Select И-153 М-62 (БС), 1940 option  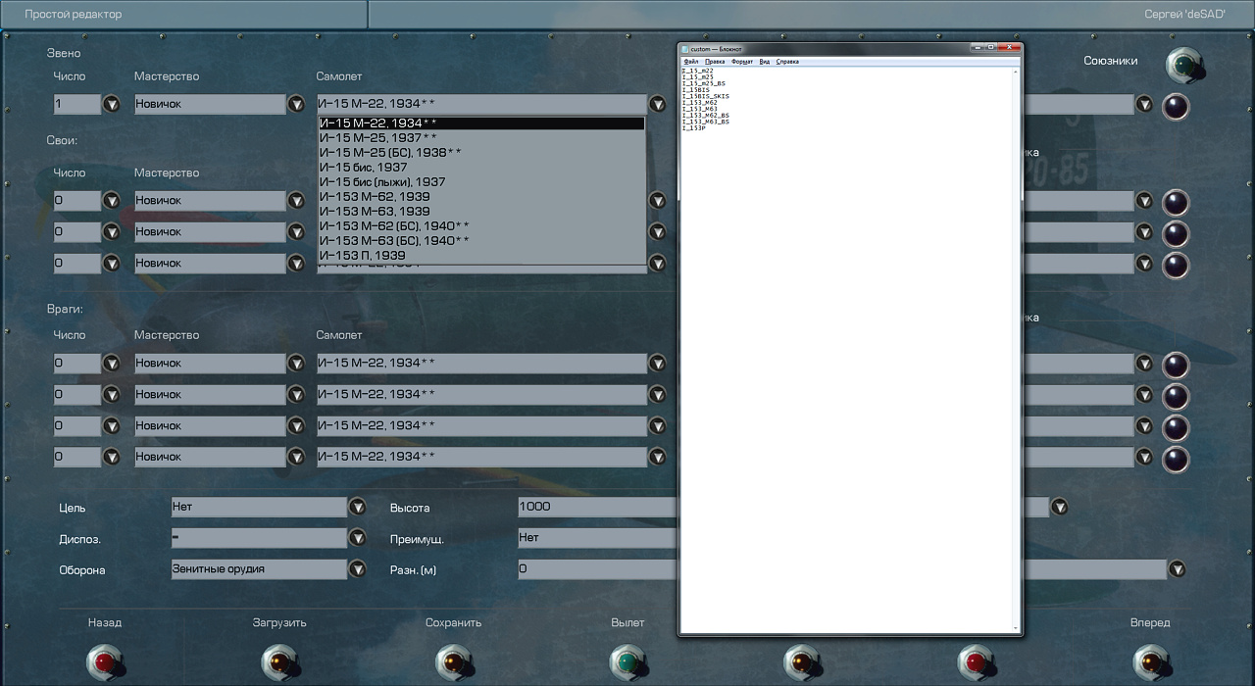coord(481,226)
